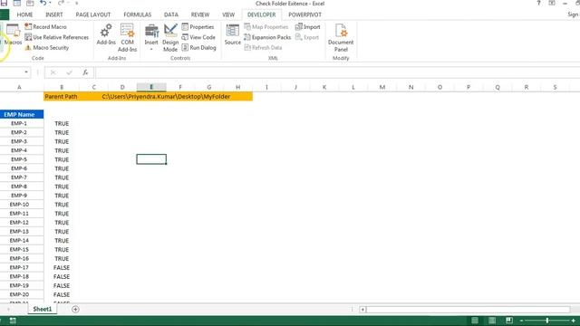The height and width of the screenshot is (326, 580).
Task: Click Sign in link
Action: (574, 14)
